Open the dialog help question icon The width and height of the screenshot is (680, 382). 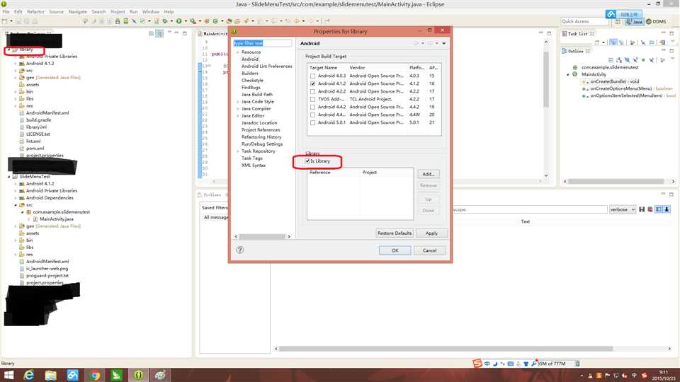click(240, 250)
